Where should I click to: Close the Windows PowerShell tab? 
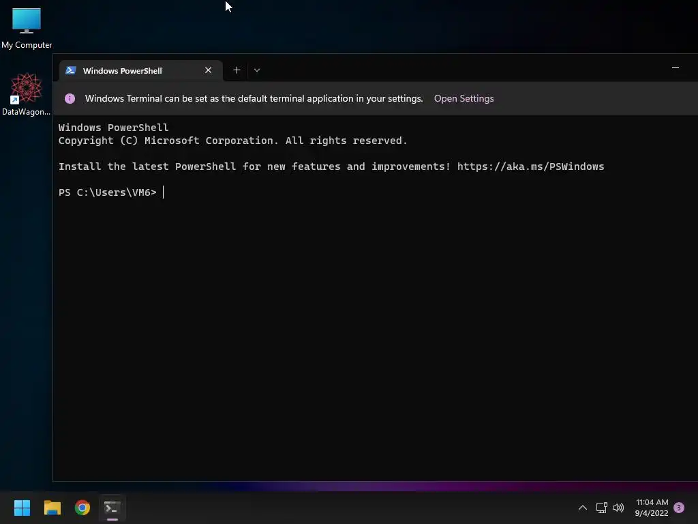[208, 70]
